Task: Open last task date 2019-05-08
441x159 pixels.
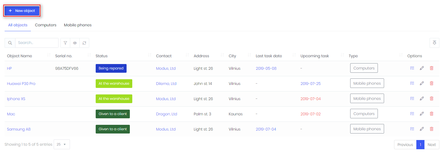Action: click(266, 68)
